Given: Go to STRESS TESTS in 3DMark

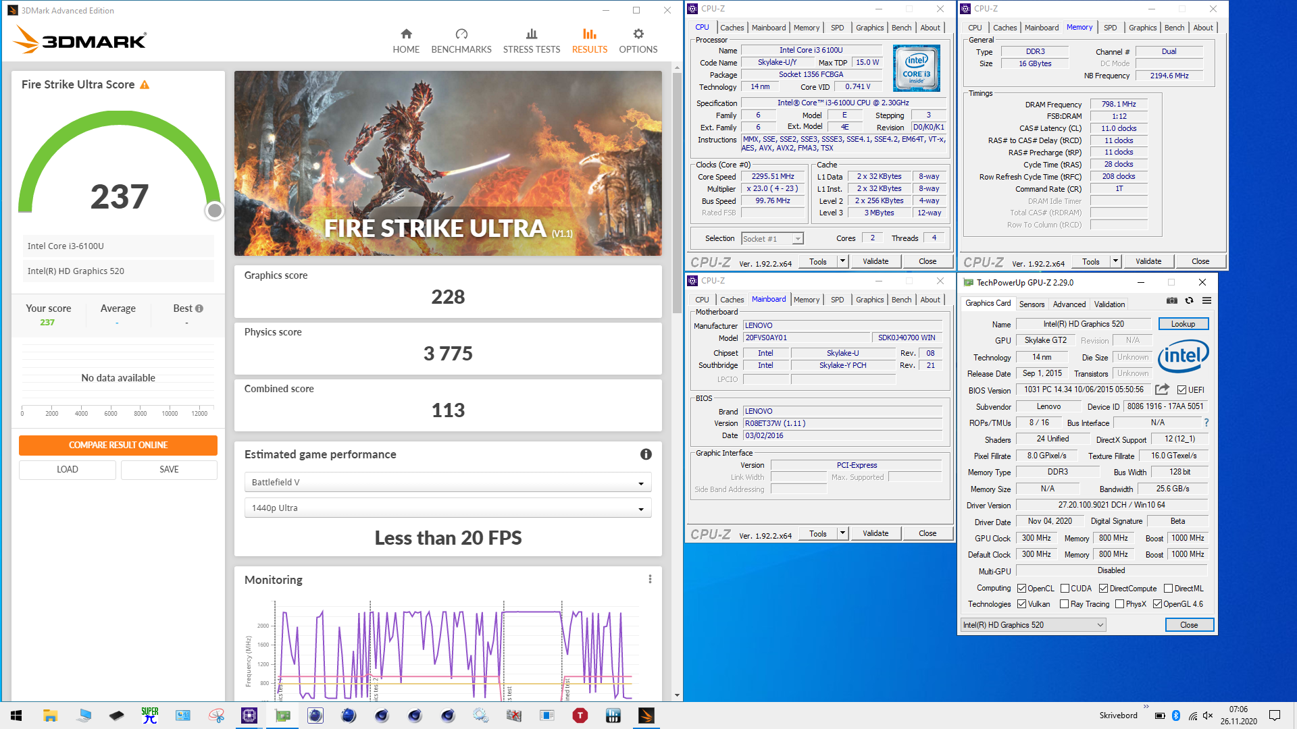Looking at the screenshot, I should click(532, 41).
